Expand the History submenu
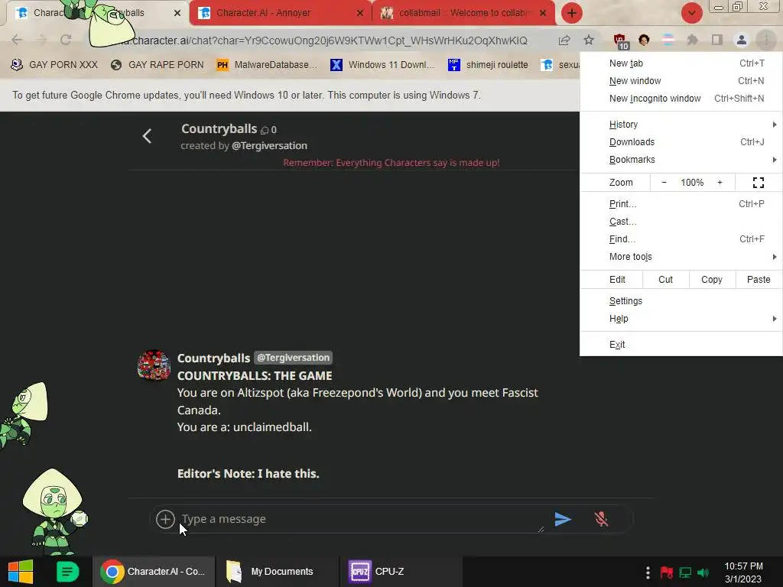This screenshot has width=783, height=587. pos(681,125)
